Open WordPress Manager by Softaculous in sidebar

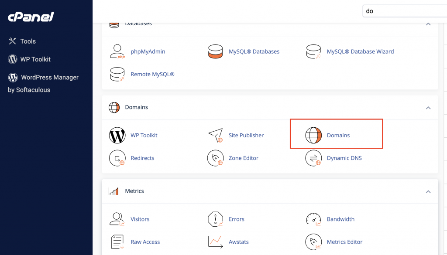(x=43, y=84)
